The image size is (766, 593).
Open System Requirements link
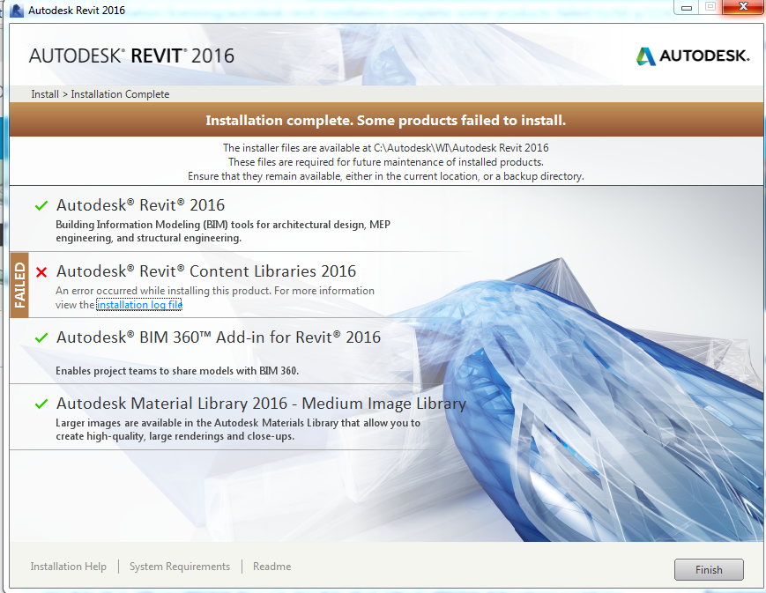pyautogui.click(x=179, y=567)
